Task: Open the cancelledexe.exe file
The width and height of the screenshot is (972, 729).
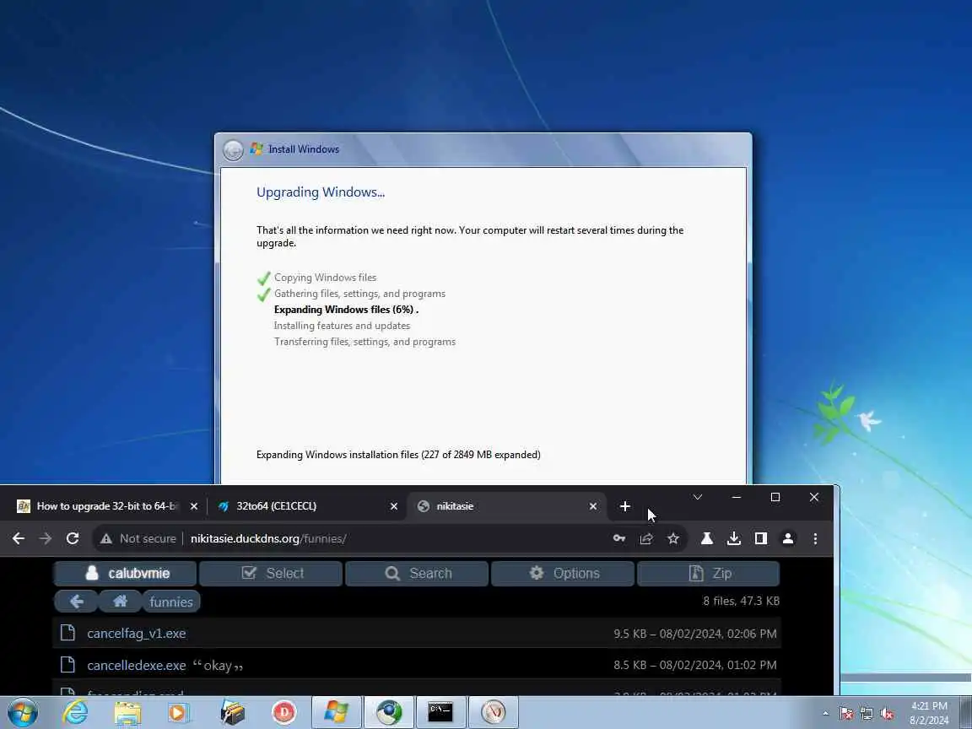Action: pos(137,665)
